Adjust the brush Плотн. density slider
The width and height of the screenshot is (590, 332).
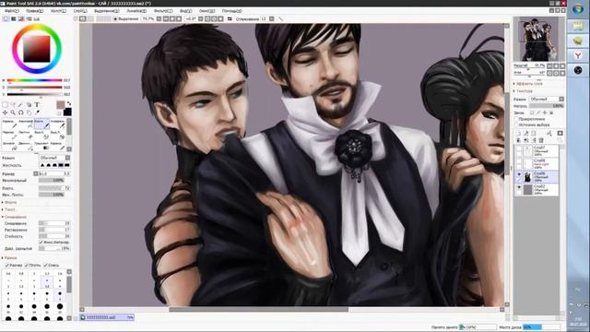[54, 188]
